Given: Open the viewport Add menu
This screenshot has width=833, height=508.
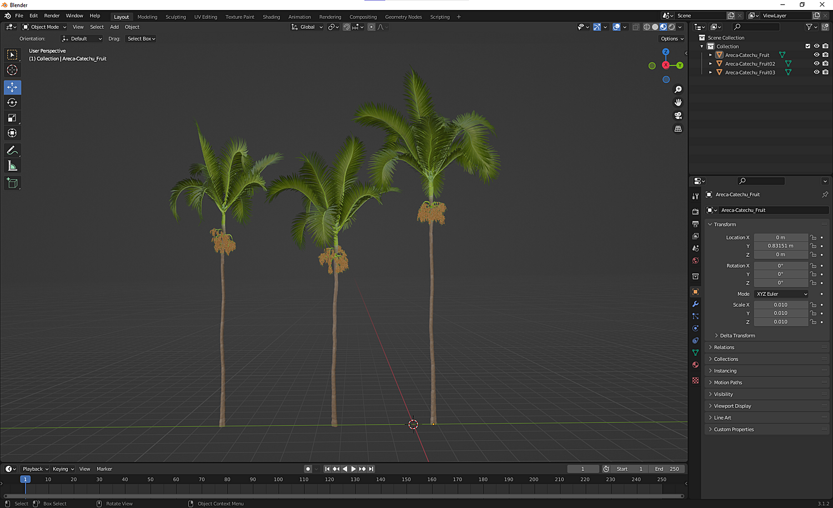Looking at the screenshot, I should [x=114, y=27].
